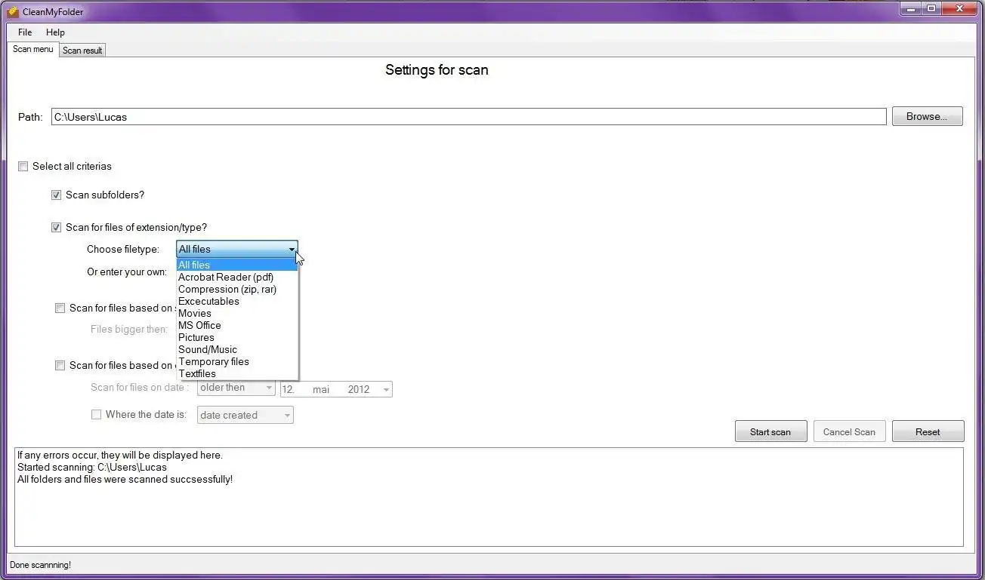Choose Textfiles filetype option
The image size is (985, 580).
[x=237, y=373]
